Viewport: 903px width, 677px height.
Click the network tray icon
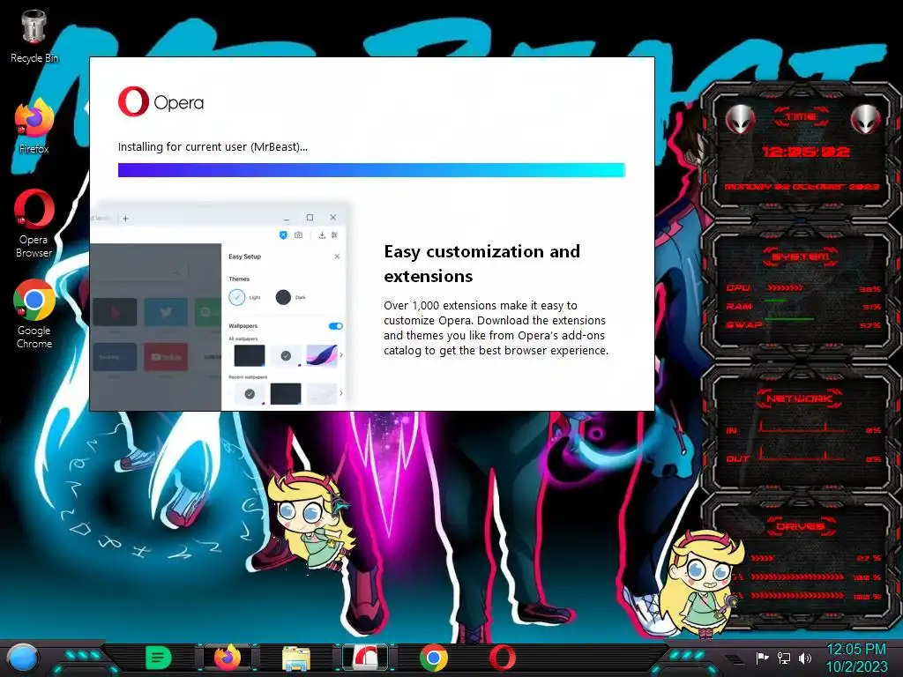(783, 658)
